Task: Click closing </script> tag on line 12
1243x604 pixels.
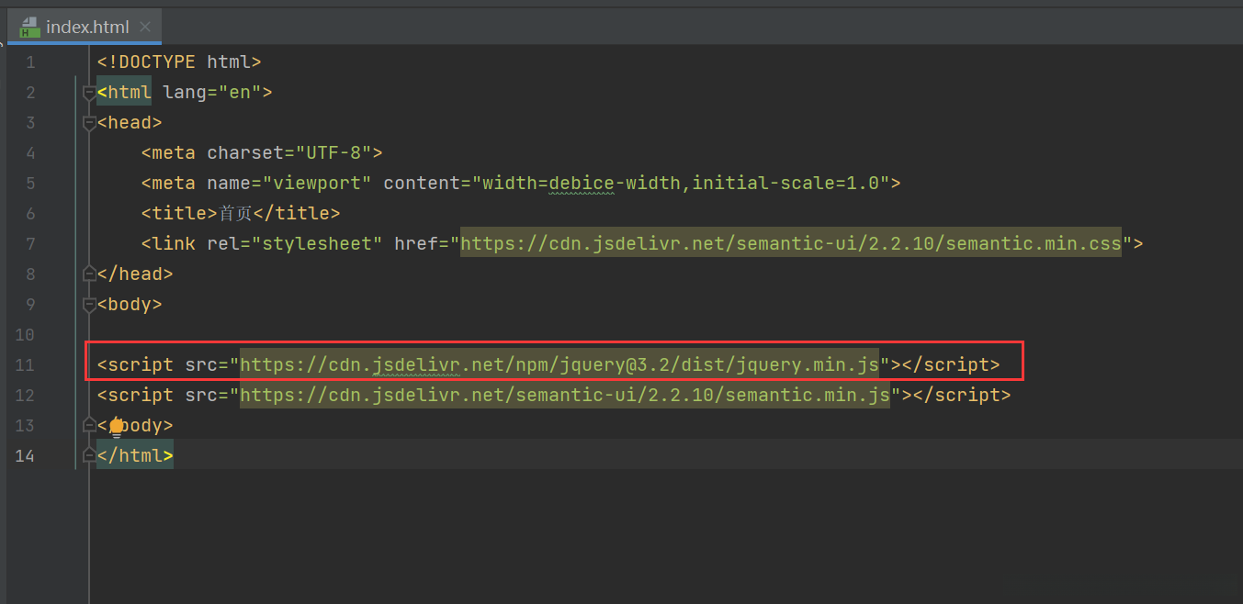Action: (962, 396)
